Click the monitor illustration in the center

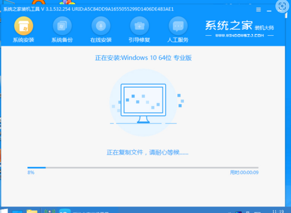click(143, 103)
